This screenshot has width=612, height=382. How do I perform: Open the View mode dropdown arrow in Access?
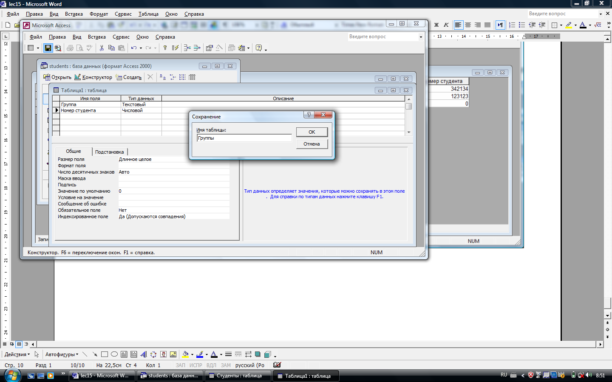[x=38, y=48]
